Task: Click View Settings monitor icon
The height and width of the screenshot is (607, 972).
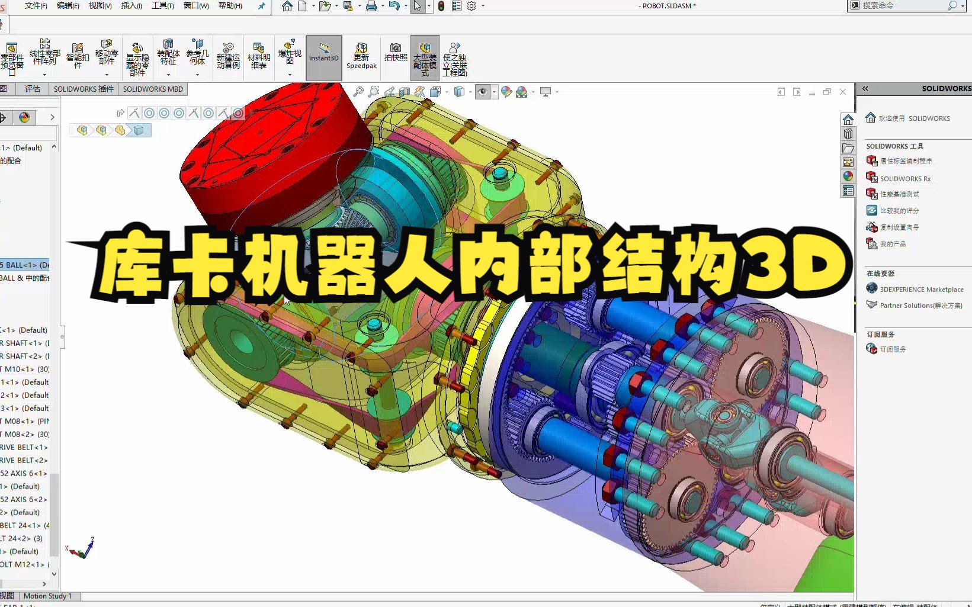Action: pyautogui.click(x=546, y=92)
